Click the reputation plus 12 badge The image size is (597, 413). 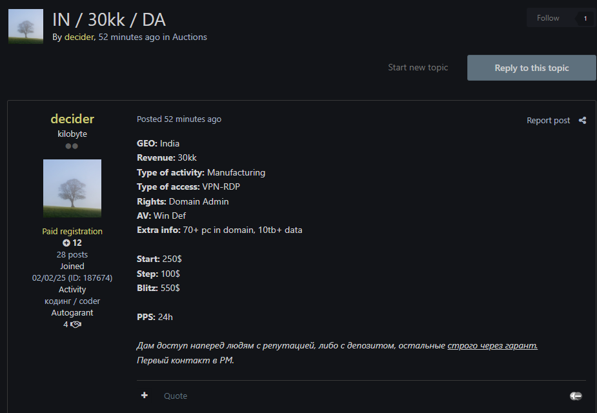tap(72, 243)
